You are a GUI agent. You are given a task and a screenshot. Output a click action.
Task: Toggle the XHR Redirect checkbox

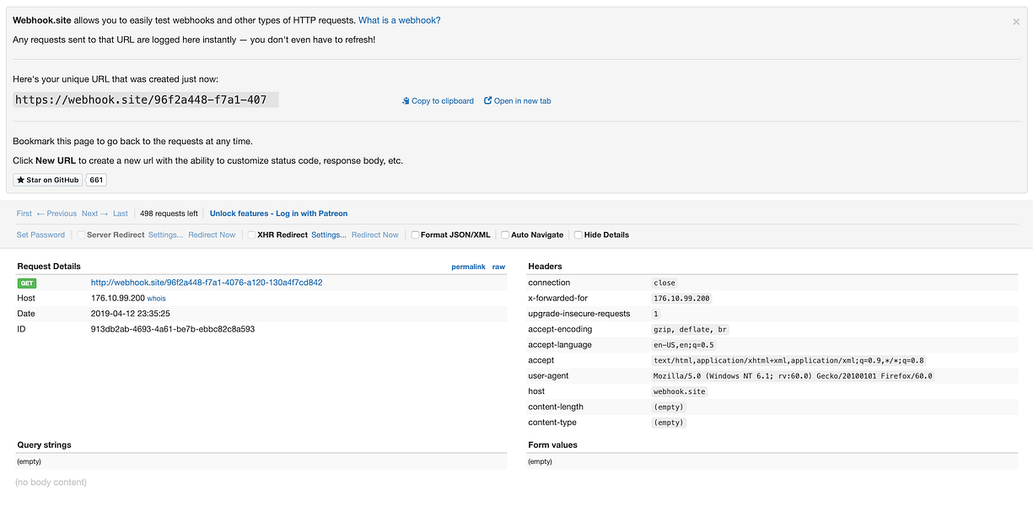251,235
